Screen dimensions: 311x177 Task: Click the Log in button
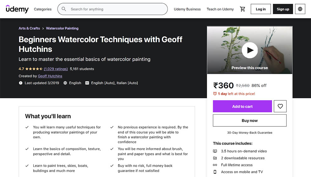click(x=261, y=9)
